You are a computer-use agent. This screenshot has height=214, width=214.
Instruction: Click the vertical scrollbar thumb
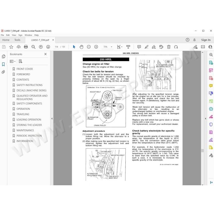pos(202,150)
